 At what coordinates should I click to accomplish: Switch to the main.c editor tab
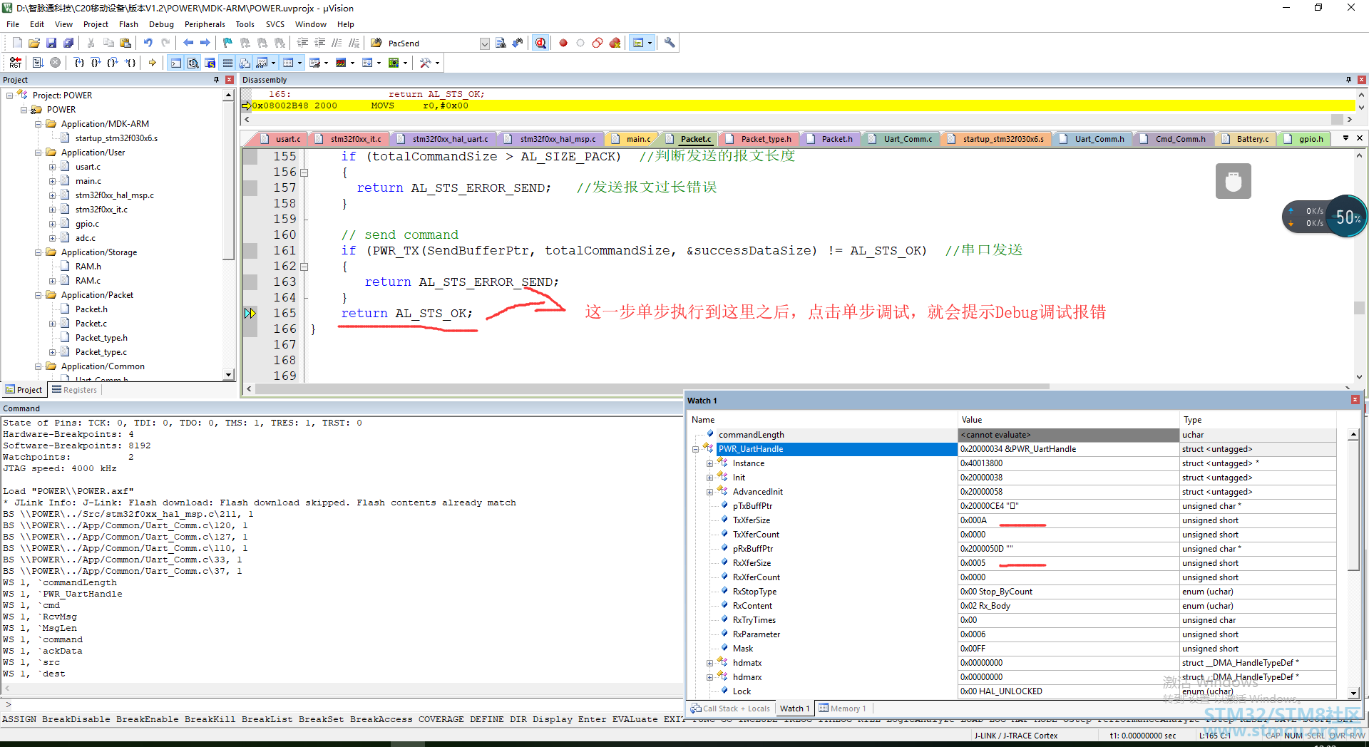coord(632,139)
